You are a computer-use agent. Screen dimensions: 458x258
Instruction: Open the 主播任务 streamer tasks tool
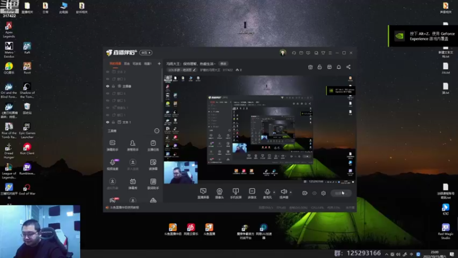(153, 145)
